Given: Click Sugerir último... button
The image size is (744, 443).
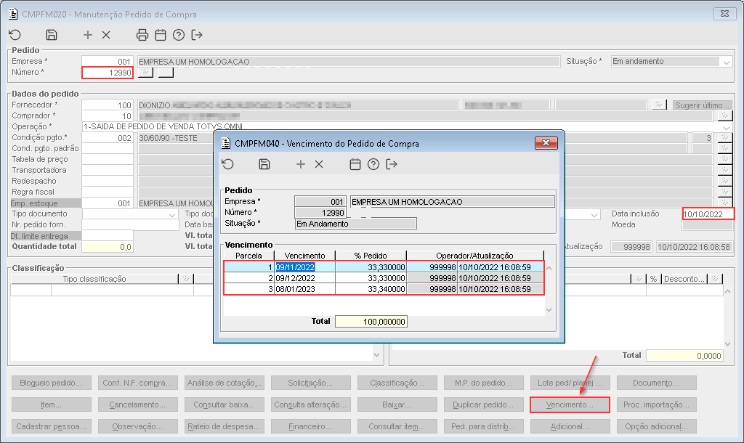Looking at the screenshot, I should tap(703, 105).
